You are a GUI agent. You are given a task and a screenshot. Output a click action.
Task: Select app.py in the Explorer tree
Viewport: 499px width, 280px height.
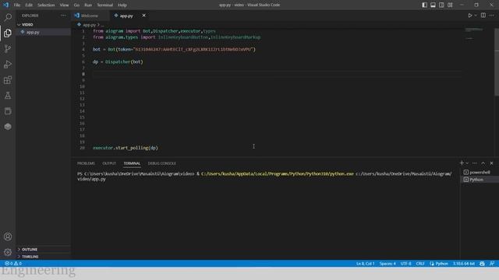pos(44,32)
